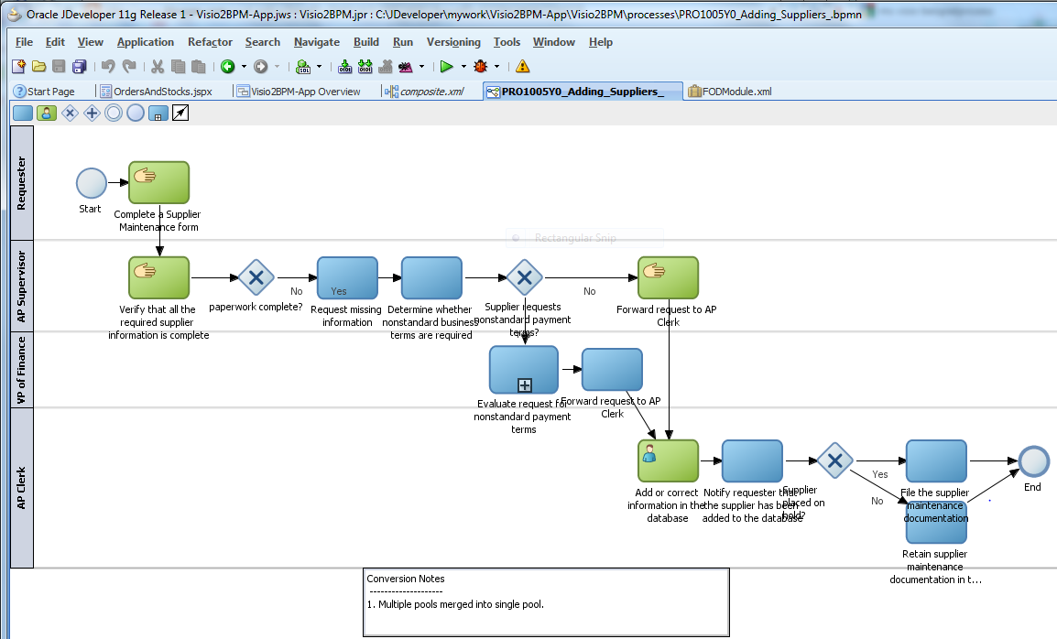The width and height of the screenshot is (1057, 639).
Task: Select the paperwork complete gateway diamond
Action: 256,277
